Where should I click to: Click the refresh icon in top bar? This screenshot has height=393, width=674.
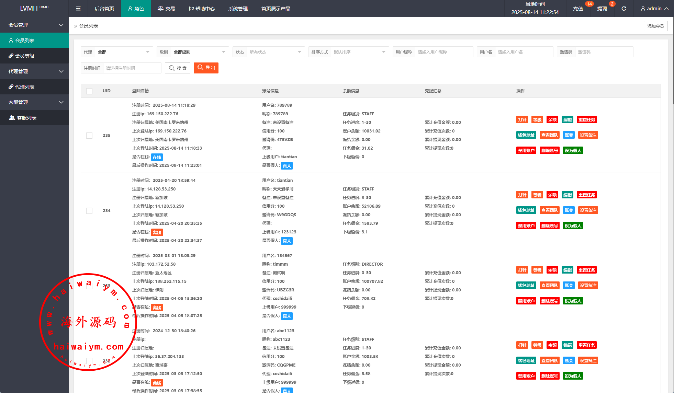coord(624,9)
